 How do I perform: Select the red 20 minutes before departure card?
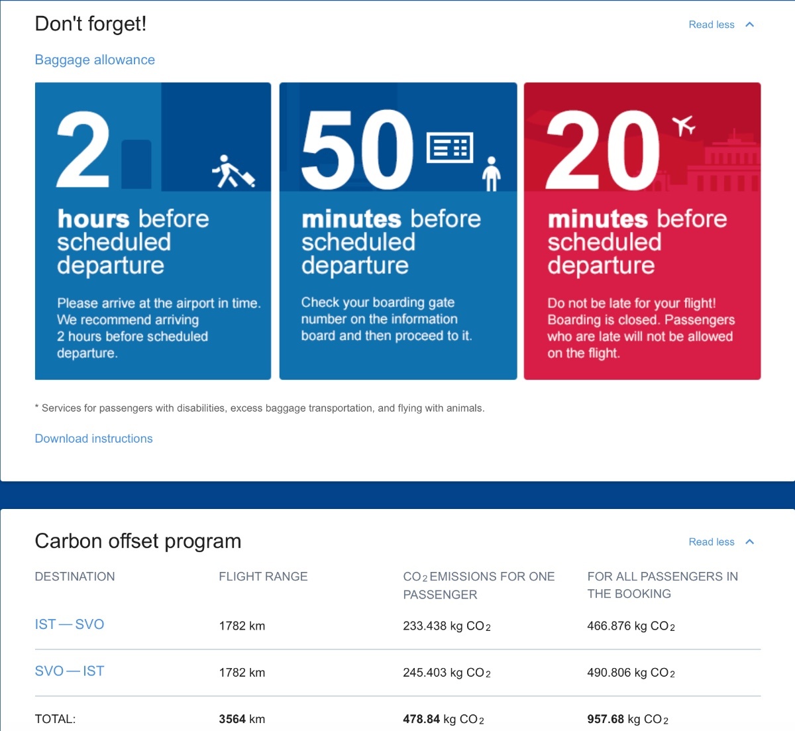coord(642,231)
